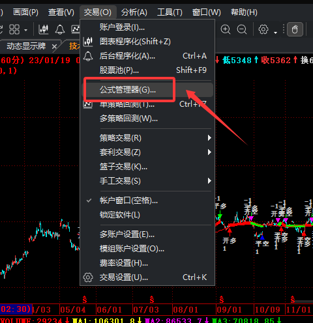Expand the 手工交易(S) submenu
The width and height of the screenshot is (313, 323).
147,181
